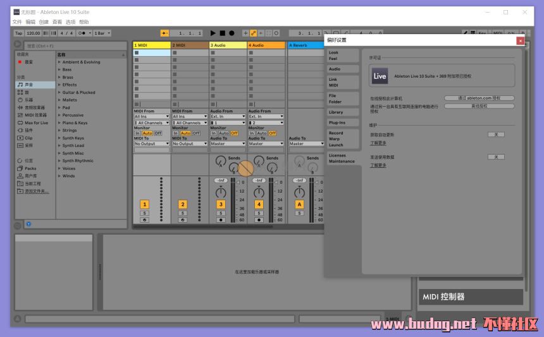Click 添加文件夹 (Add Folder) in browser

click(35, 191)
